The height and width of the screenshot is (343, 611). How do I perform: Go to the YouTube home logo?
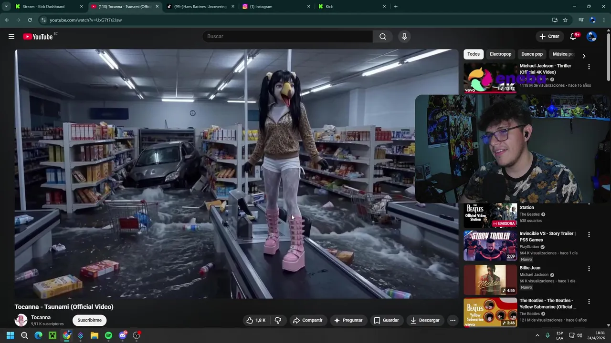38,37
